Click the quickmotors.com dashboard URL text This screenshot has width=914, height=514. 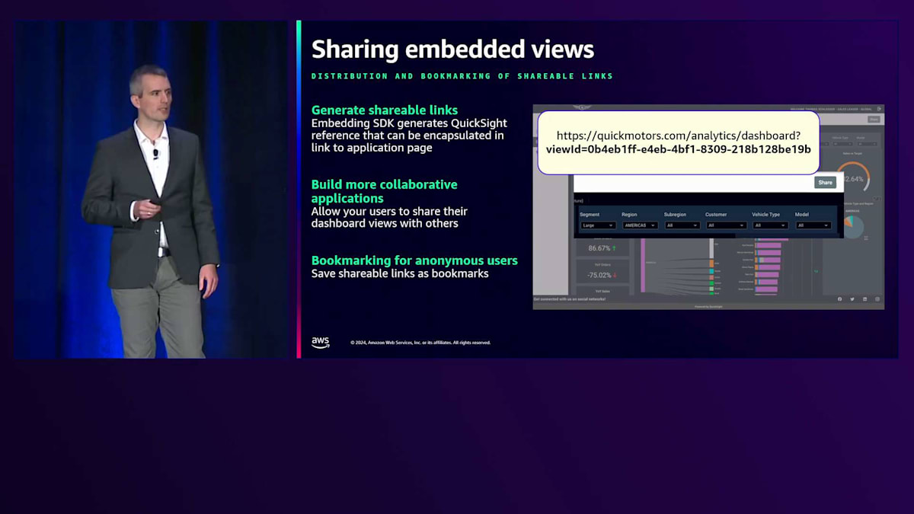(x=679, y=135)
